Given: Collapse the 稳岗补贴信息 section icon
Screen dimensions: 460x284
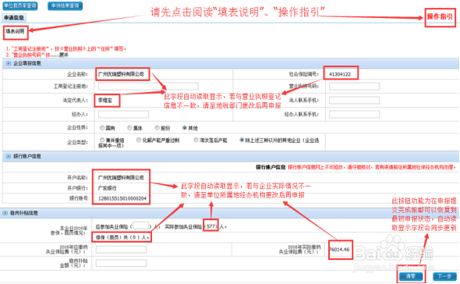Looking at the screenshot, I should 5,213.
